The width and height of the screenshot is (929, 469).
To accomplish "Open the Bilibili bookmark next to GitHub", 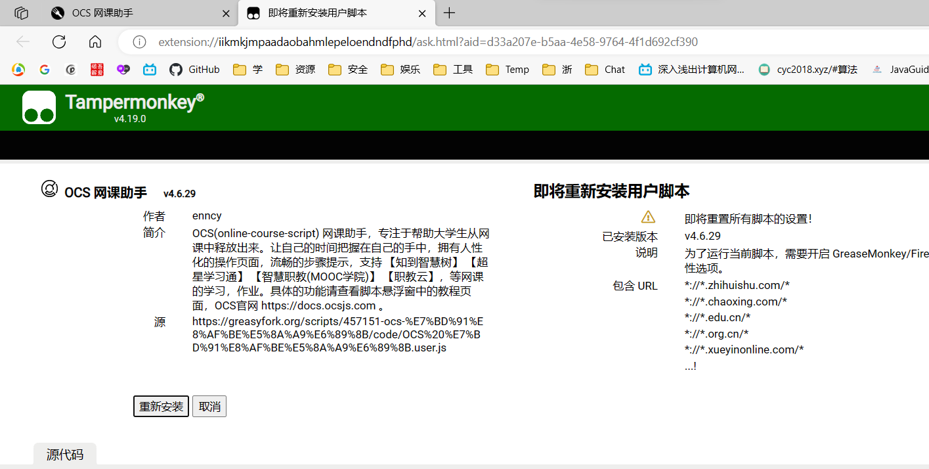I will [150, 70].
